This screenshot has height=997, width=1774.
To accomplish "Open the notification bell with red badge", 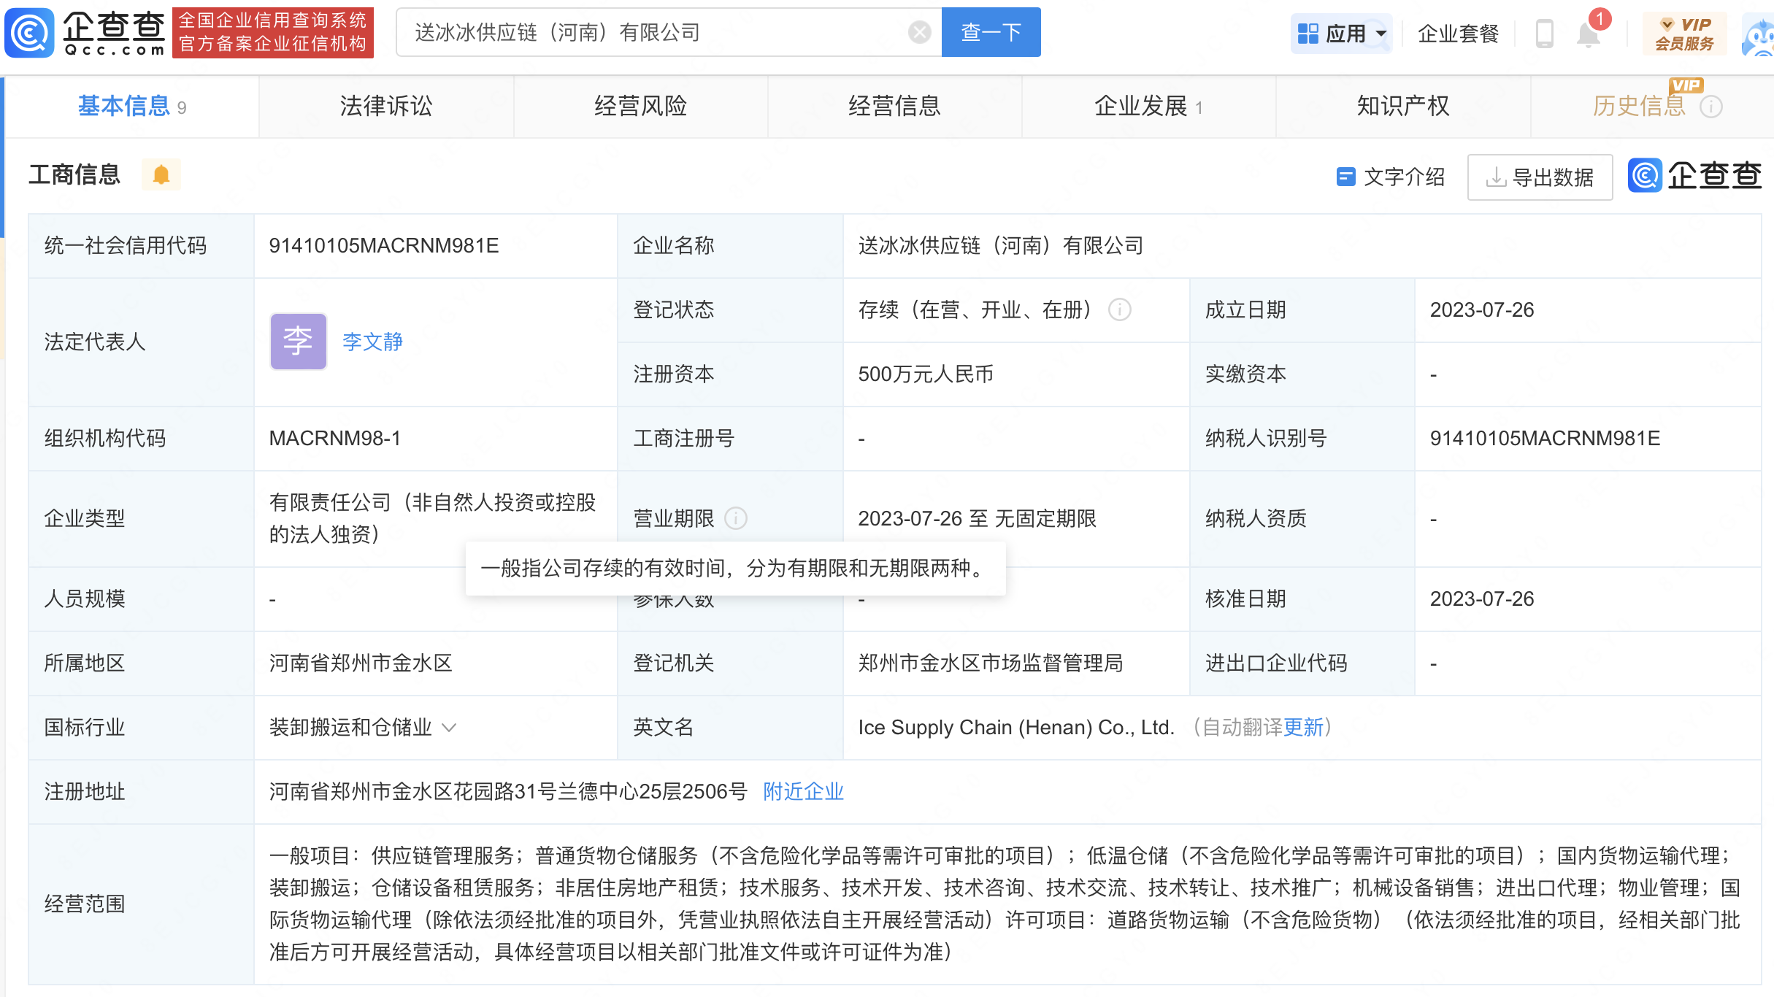I will (x=1589, y=34).
